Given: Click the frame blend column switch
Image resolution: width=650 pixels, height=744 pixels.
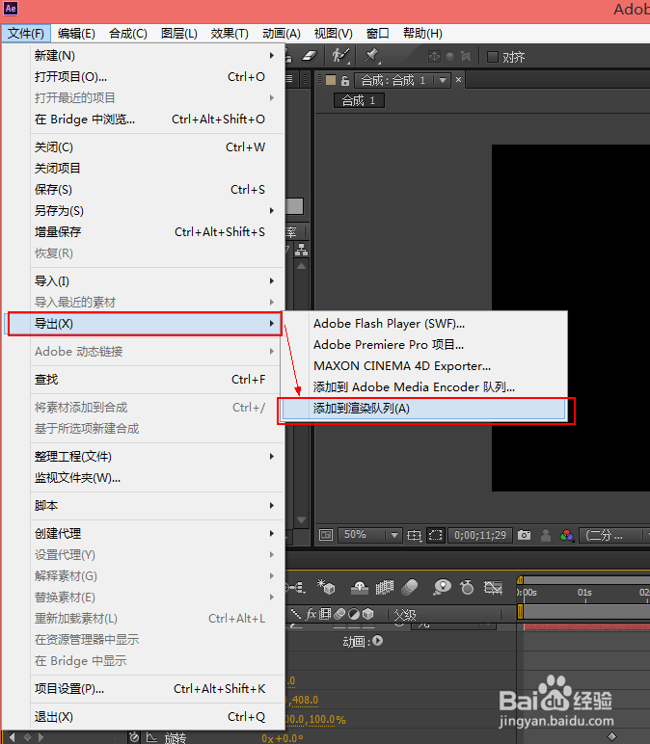Looking at the screenshot, I should click(x=325, y=614).
